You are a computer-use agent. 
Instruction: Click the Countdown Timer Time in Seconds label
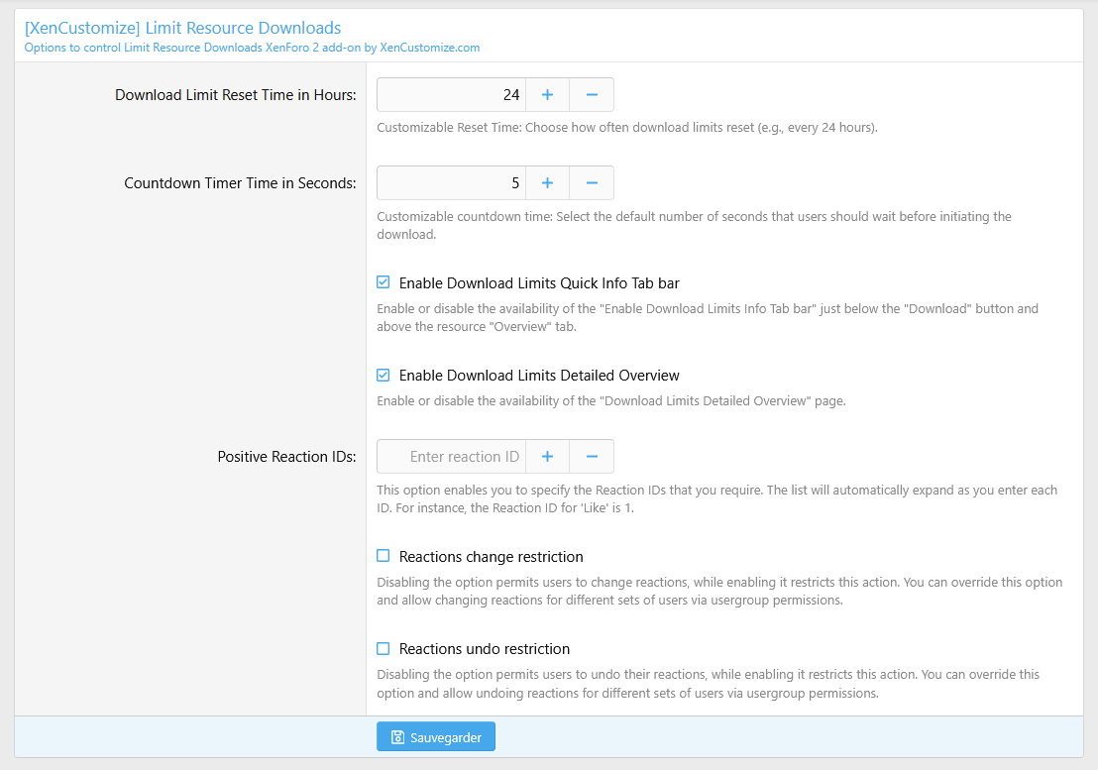coord(240,183)
